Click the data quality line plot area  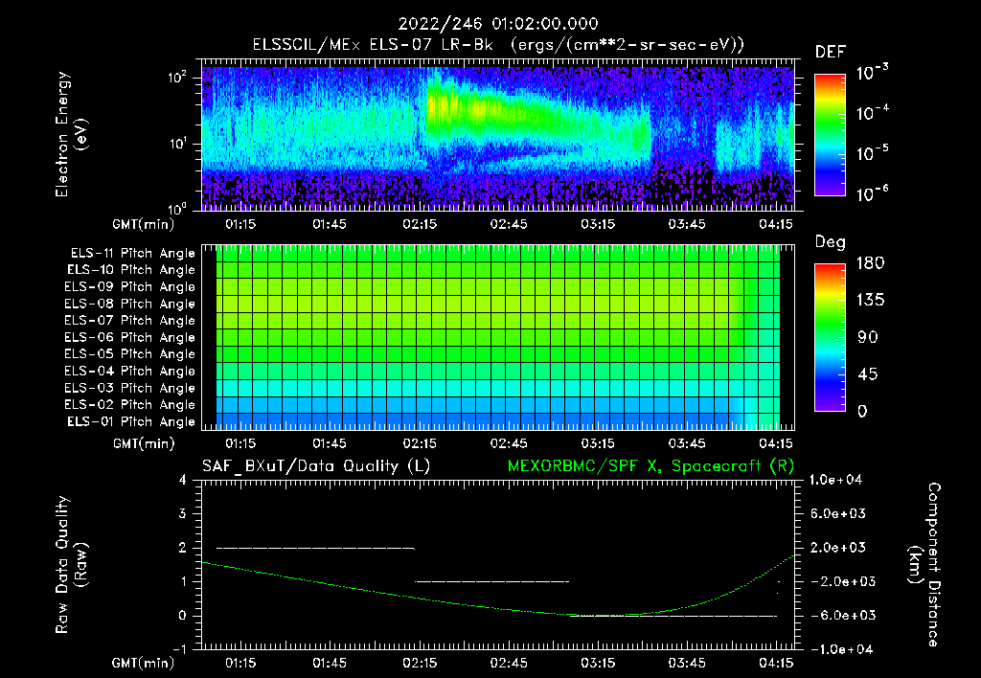(x=498, y=564)
